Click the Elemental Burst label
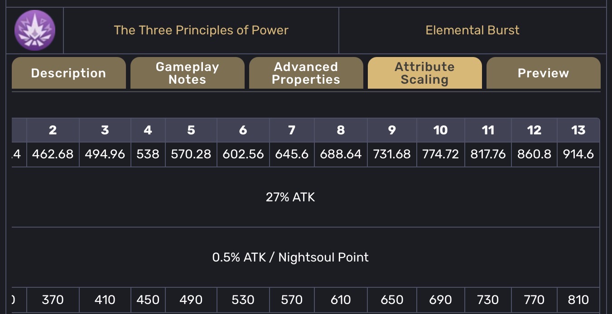612x314 pixels. pos(472,30)
